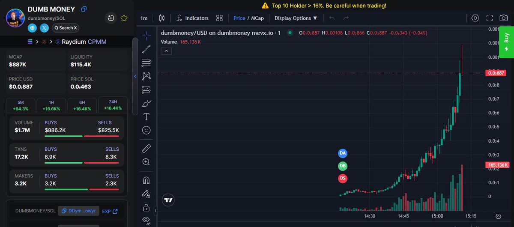Image resolution: width=514 pixels, height=227 pixels.
Task: Open the Fibonacci retracement tool
Action: pyautogui.click(x=146, y=63)
